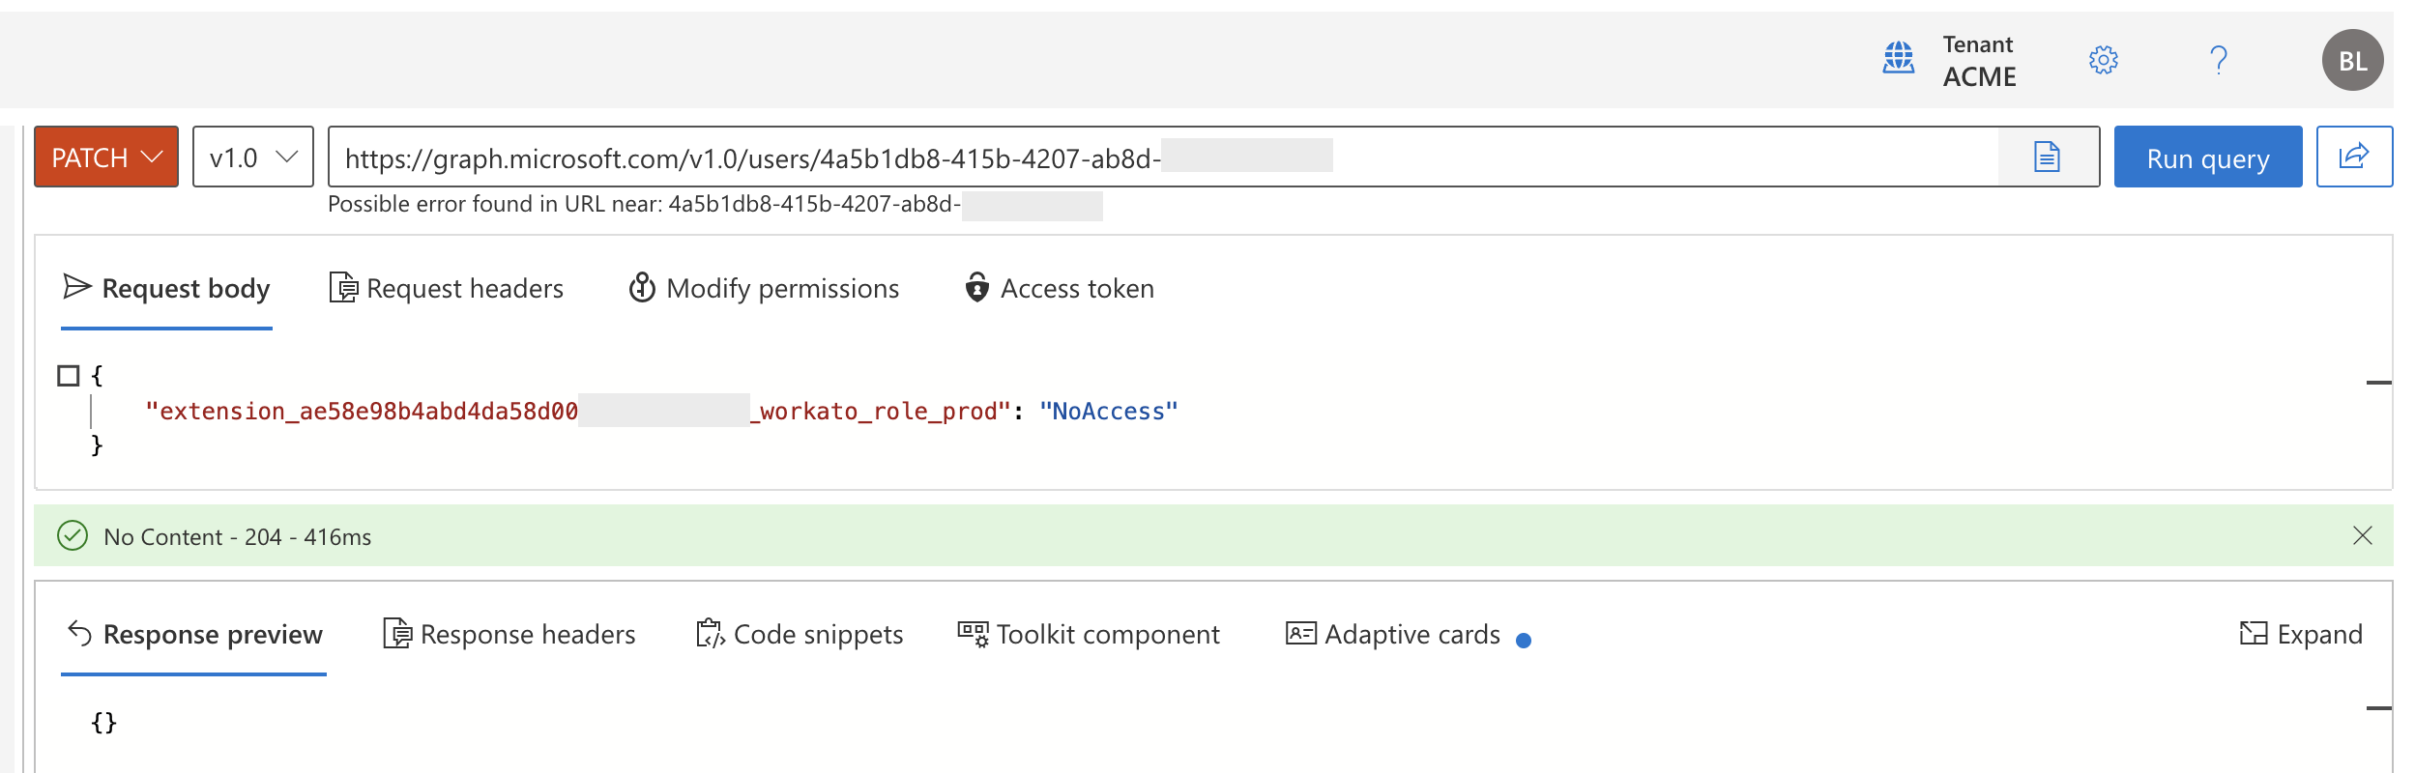This screenshot has width=2415, height=773.
Task: Click the request editor minimap dash marker
Action: (x=2378, y=383)
